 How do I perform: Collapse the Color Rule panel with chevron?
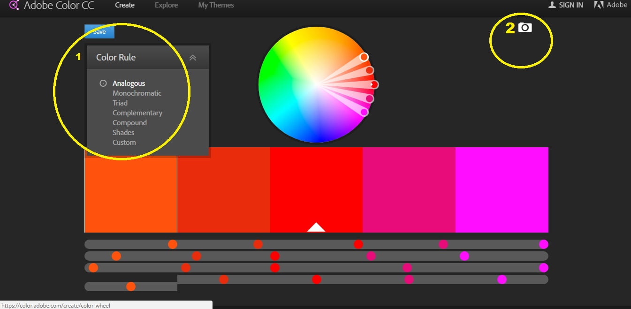click(x=192, y=58)
